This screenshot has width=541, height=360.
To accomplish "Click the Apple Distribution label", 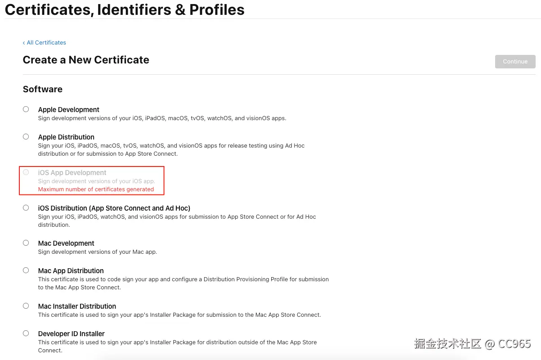I will click(x=66, y=137).
